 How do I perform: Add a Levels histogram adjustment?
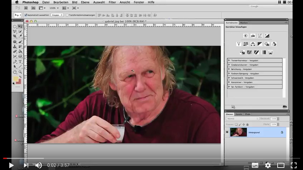[x=253, y=36]
